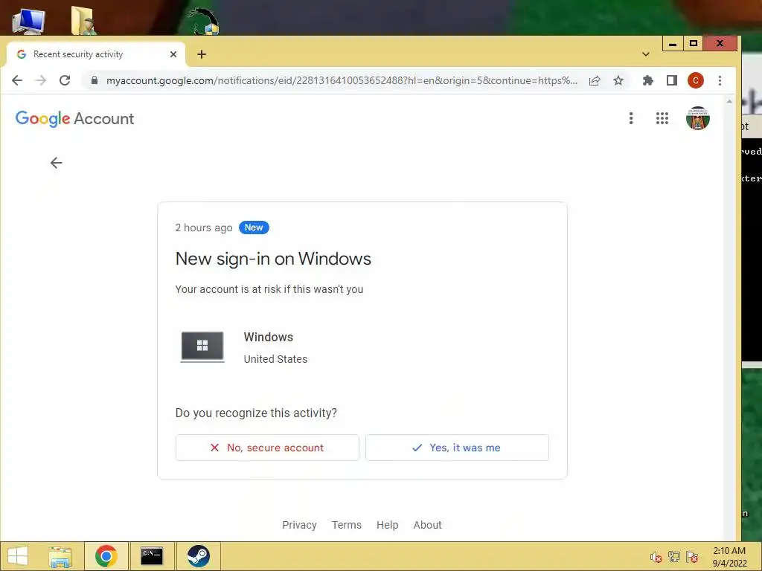
Task: Open the Windows Start button
Action: [18, 556]
